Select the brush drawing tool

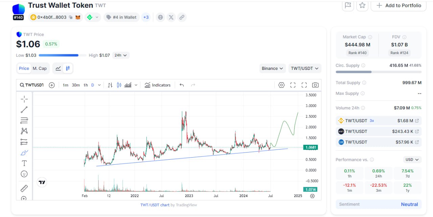24,153
